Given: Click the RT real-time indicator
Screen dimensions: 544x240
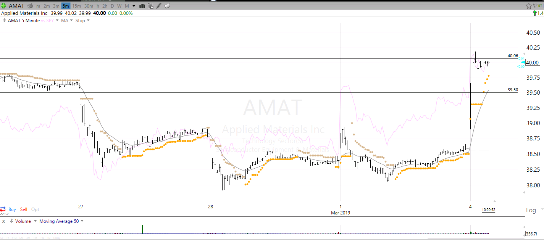Looking at the screenshot, I should pos(540,6).
